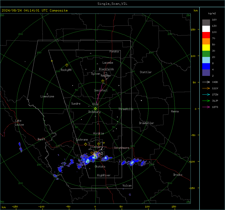
Task: Click the Drumheller city label
Action: pos(146,123)
